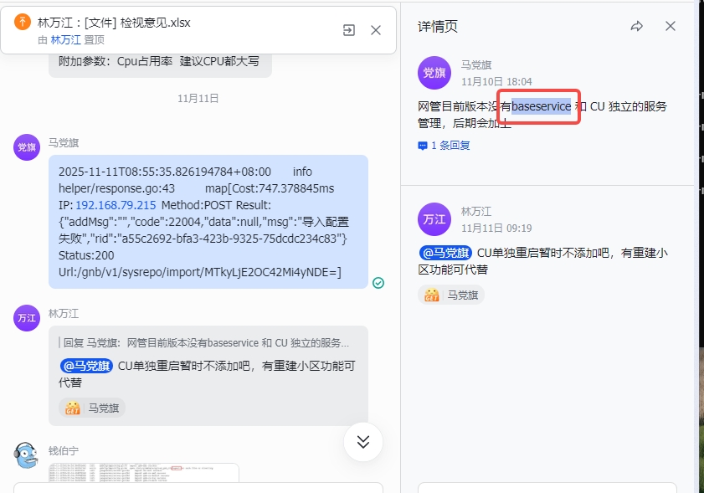This screenshot has width=704, height=493.
Task: Click the forward arrow in 详情页 header
Action: tap(637, 26)
